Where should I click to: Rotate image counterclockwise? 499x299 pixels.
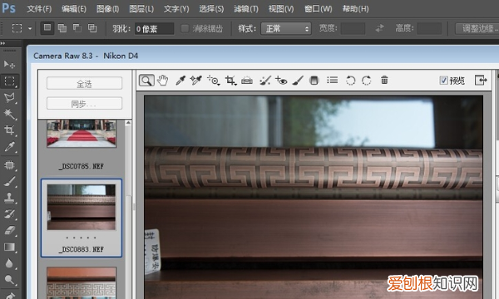(x=350, y=81)
